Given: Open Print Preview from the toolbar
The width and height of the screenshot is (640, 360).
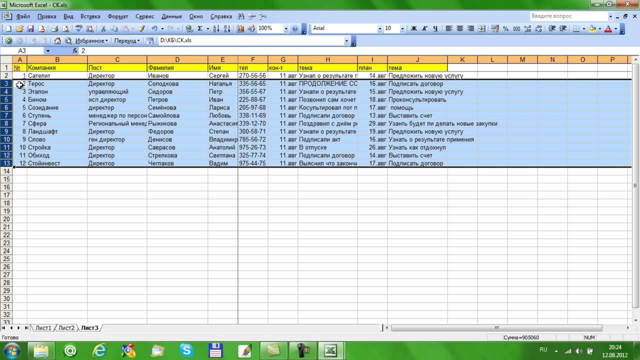Looking at the screenshot, I should 65,28.
